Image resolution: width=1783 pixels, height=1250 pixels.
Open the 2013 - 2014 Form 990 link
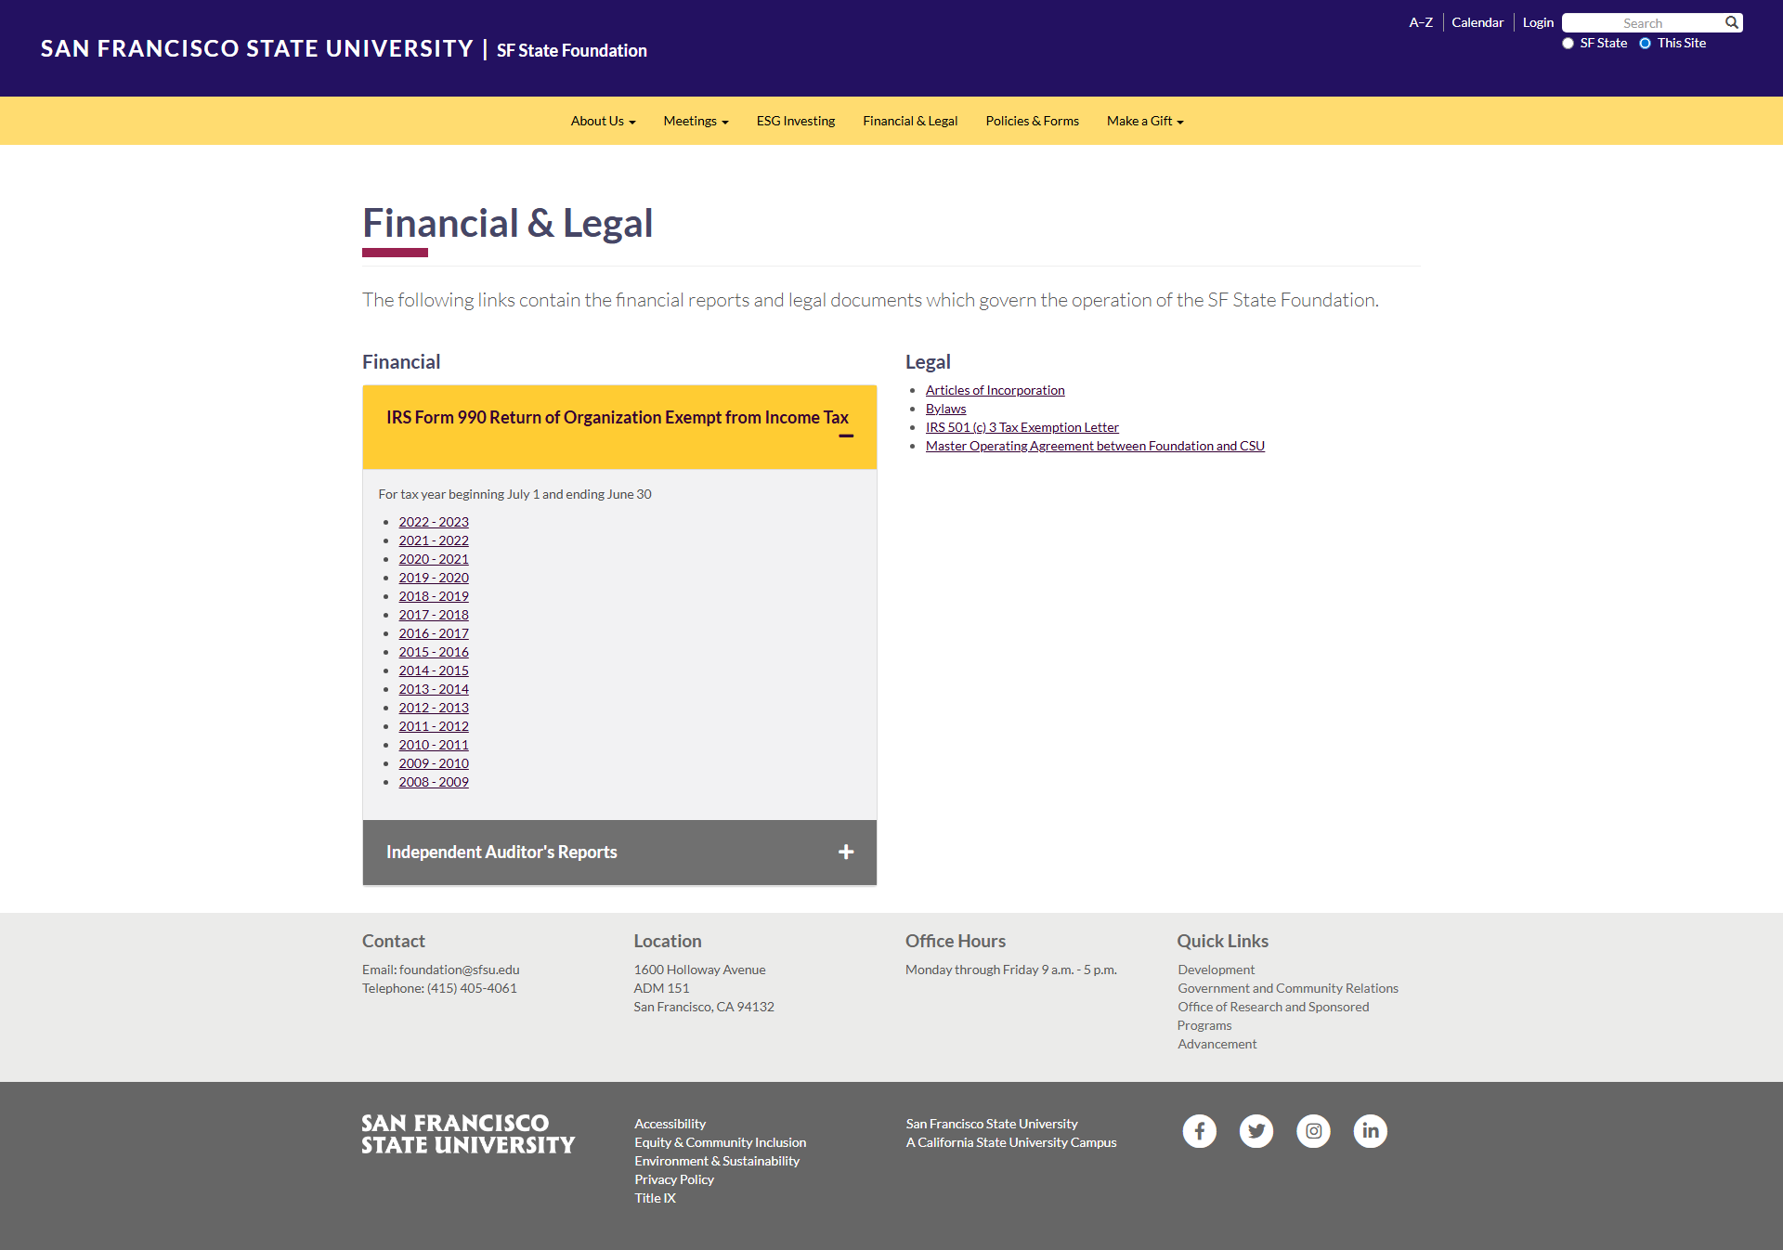pos(434,689)
